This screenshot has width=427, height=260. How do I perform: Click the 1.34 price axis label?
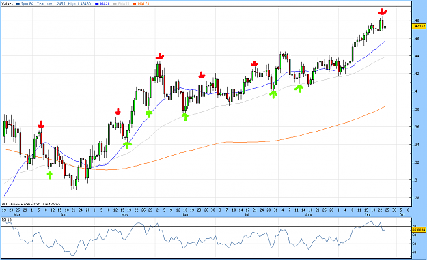415,145
